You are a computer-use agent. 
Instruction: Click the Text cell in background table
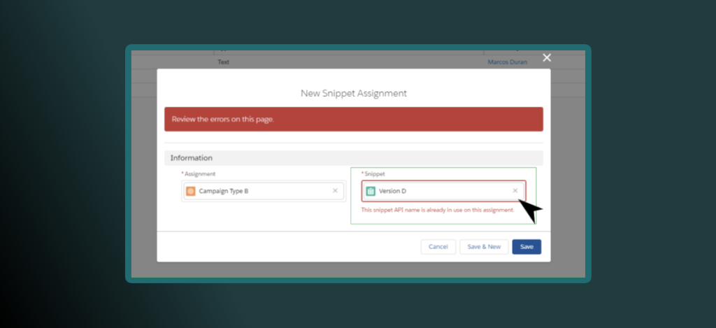point(223,62)
